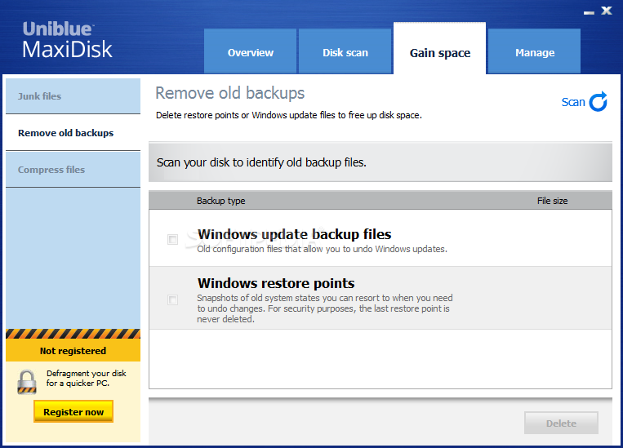
Task: Open Compress files in sidebar
Action: 73,170
